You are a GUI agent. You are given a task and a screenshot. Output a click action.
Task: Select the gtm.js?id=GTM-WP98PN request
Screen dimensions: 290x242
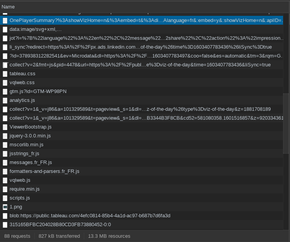(141, 91)
